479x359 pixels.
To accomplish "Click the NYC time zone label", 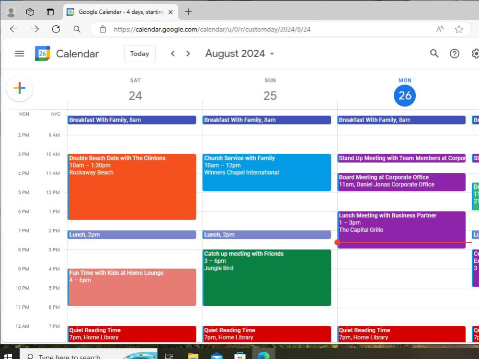I will pyautogui.click(x=56, y=114).
